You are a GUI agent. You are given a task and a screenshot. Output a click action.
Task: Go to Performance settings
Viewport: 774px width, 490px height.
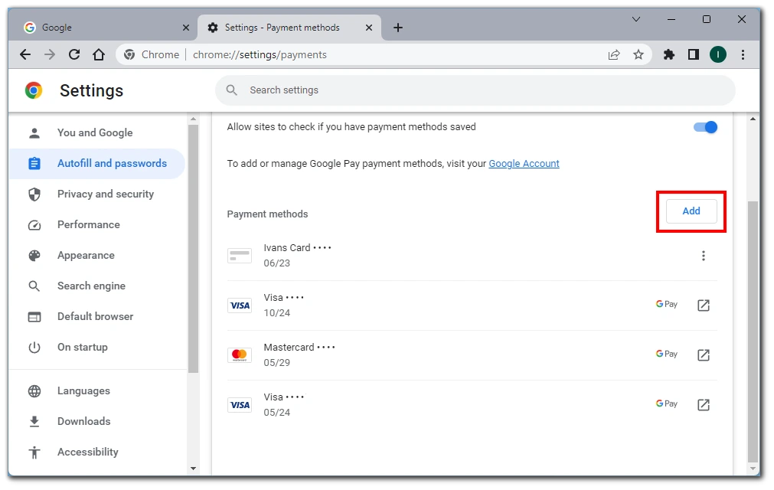[97, 224]
